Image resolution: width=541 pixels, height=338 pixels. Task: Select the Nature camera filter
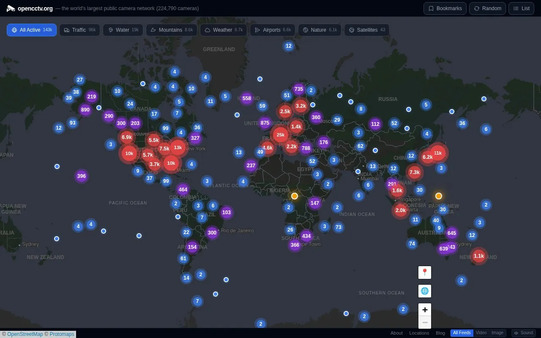(x=320, y=30)
